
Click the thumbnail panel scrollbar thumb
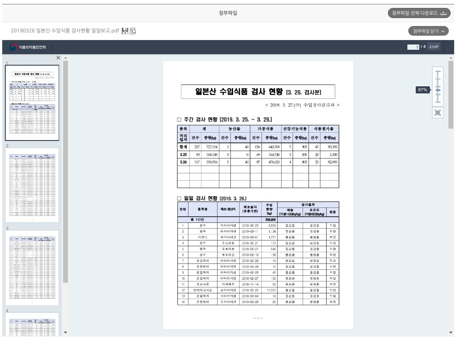click(x=66, y=172)
